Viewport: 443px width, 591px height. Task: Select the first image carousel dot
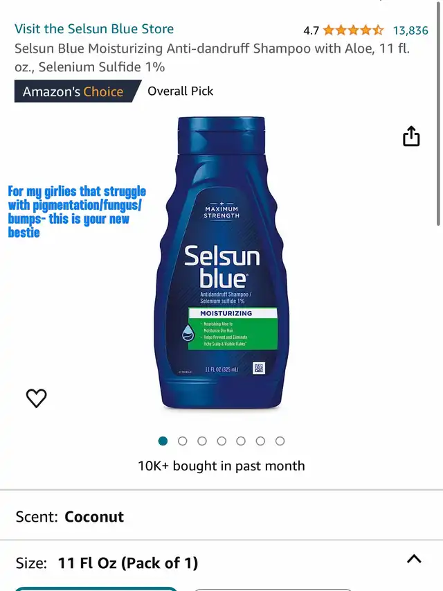pos(163,441)
